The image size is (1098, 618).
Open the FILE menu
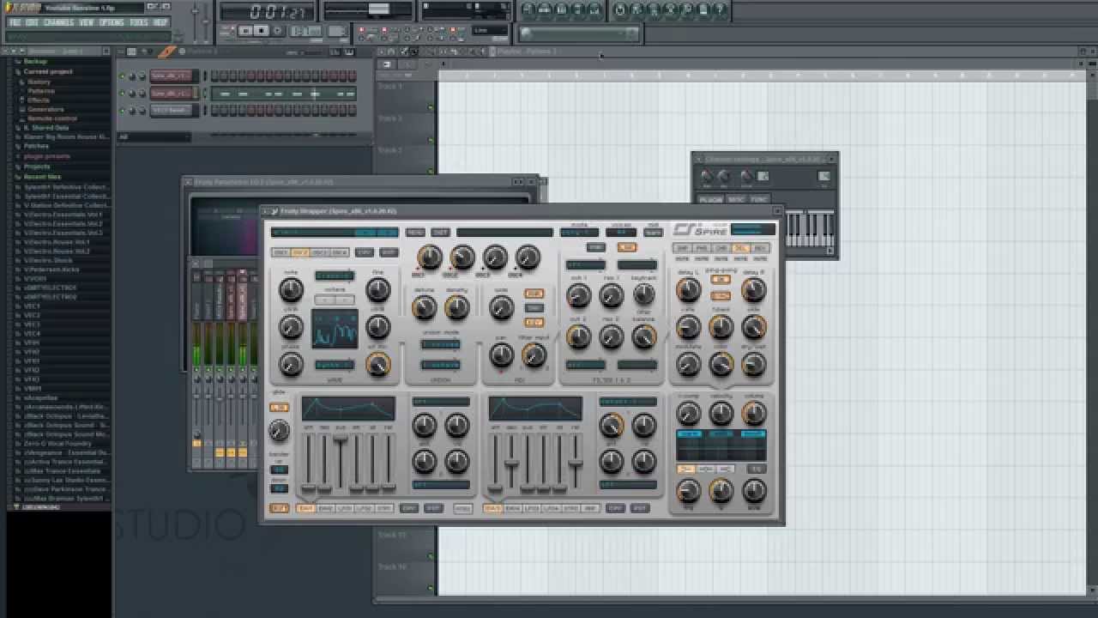point(15,22)
